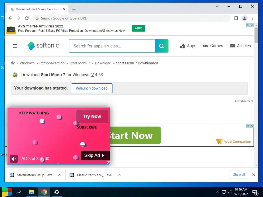Open network status tray icon
Viewport: 263px width, 197px height.
pyautogui.click(x=224, y=192)
